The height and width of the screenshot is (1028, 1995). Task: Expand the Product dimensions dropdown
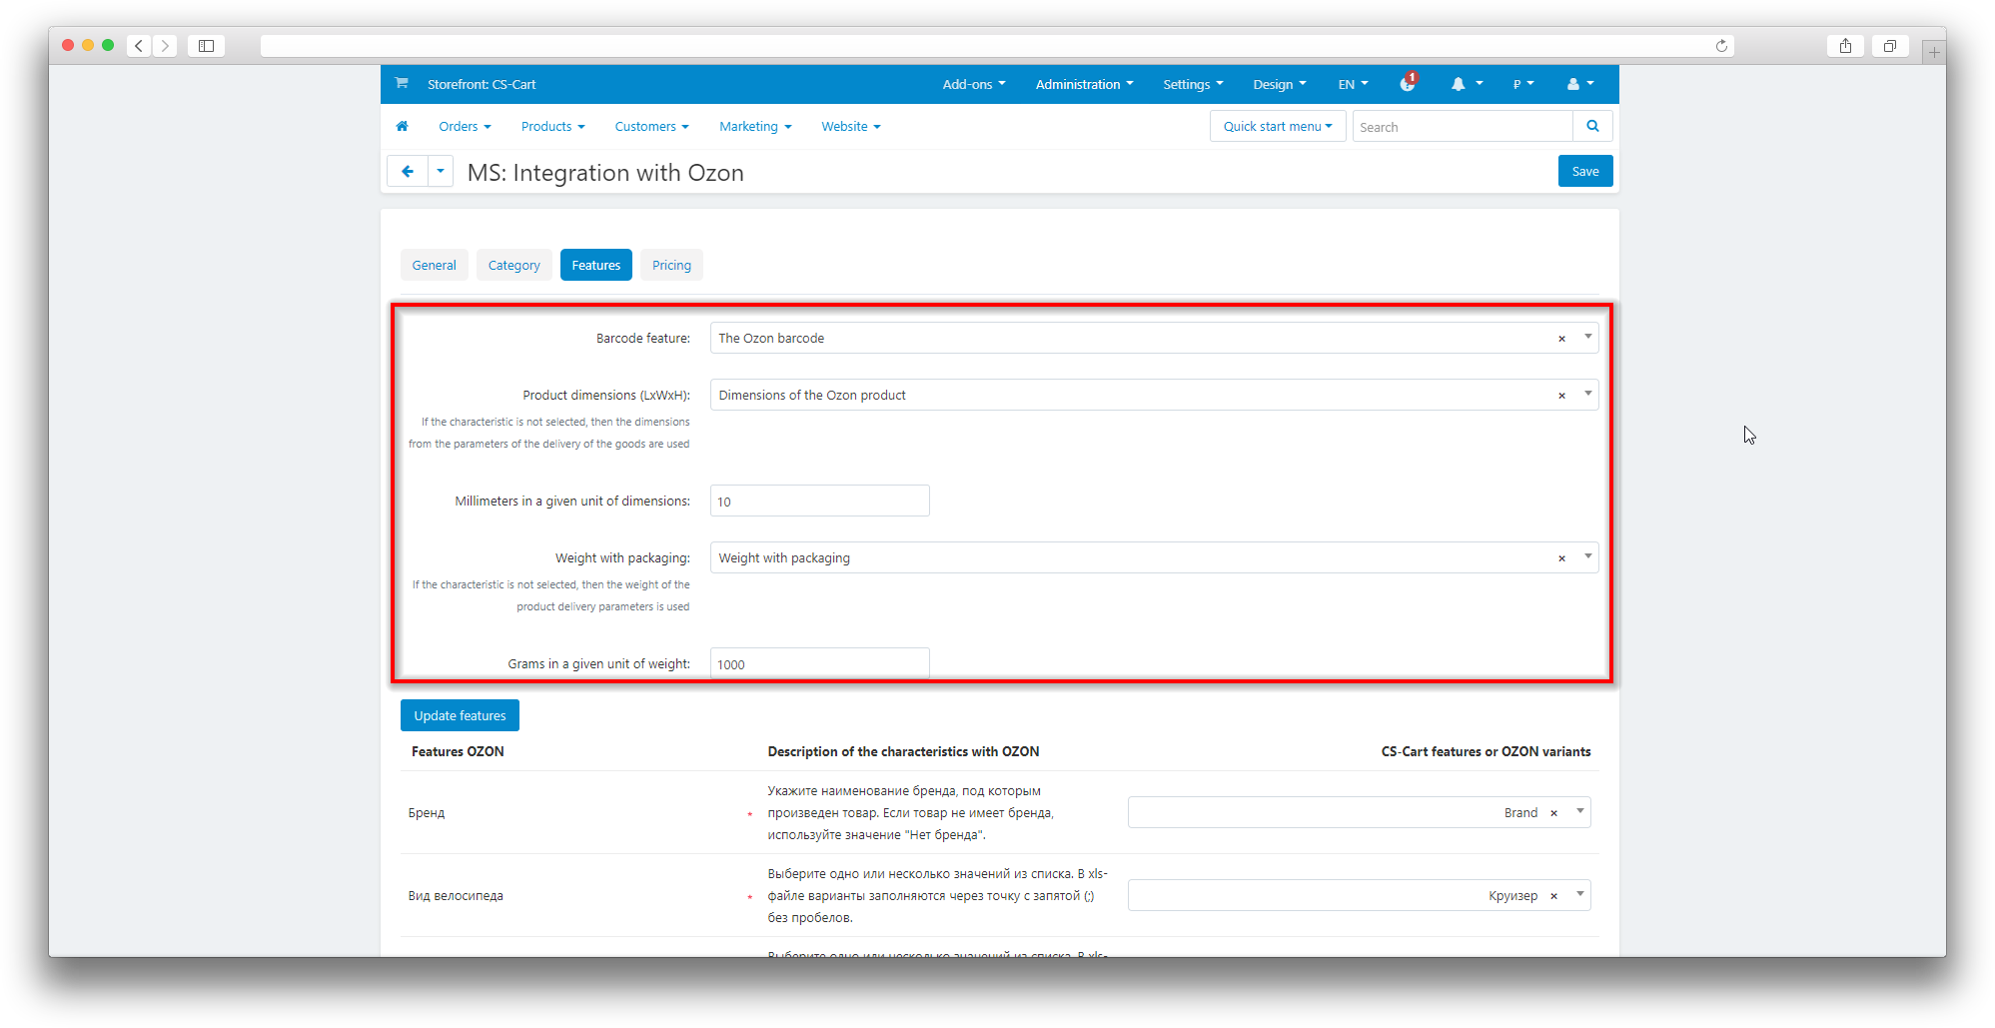click(1587, 395)
